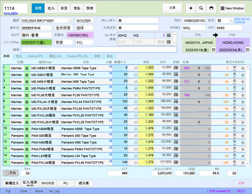The image size is (252, 194).
Task: Open the 仕入 top menu tab
Action: 51,8
